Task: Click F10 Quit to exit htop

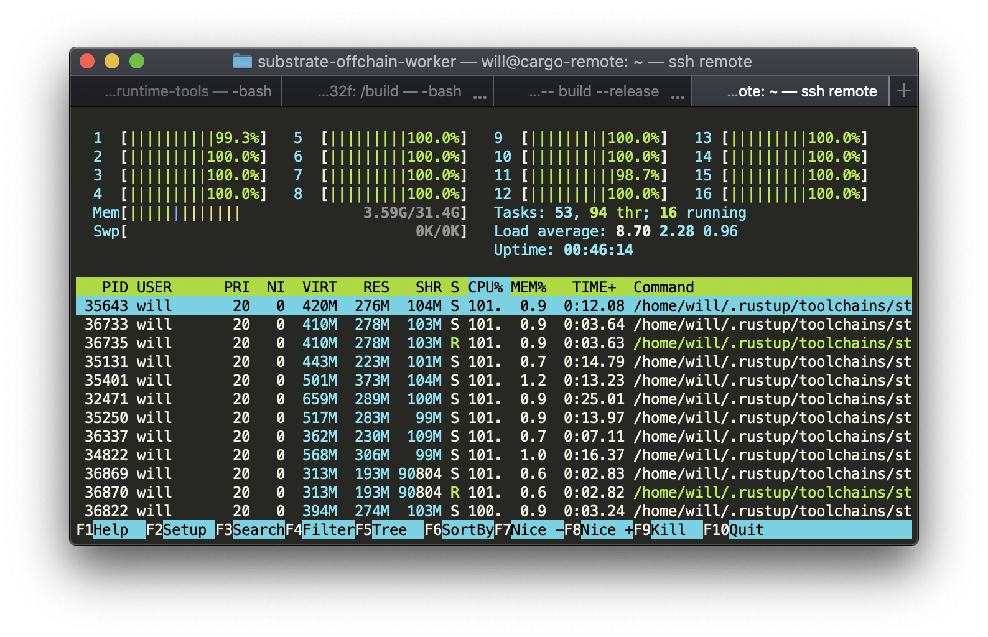Action: coord(734,530)
